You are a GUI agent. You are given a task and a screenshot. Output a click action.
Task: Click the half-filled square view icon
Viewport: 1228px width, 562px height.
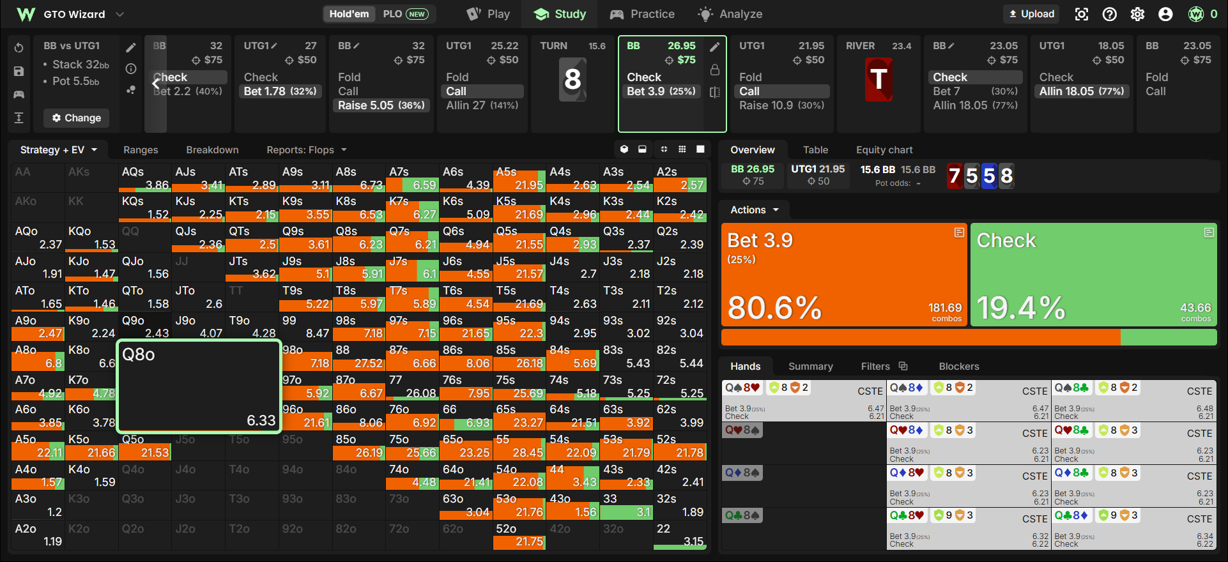click(x=642, y=149)
